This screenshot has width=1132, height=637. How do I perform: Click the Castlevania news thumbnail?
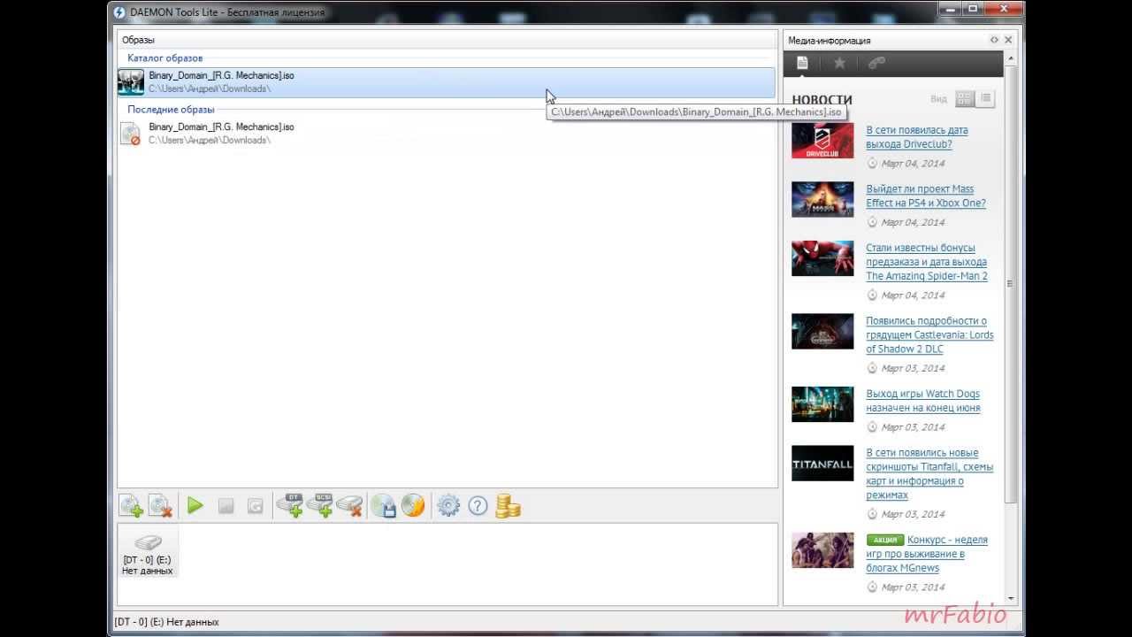822,332
